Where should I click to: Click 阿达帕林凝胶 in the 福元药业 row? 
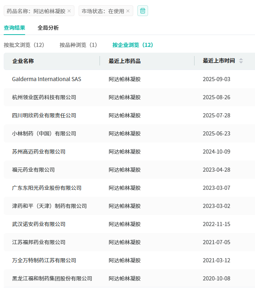[125, 170]
